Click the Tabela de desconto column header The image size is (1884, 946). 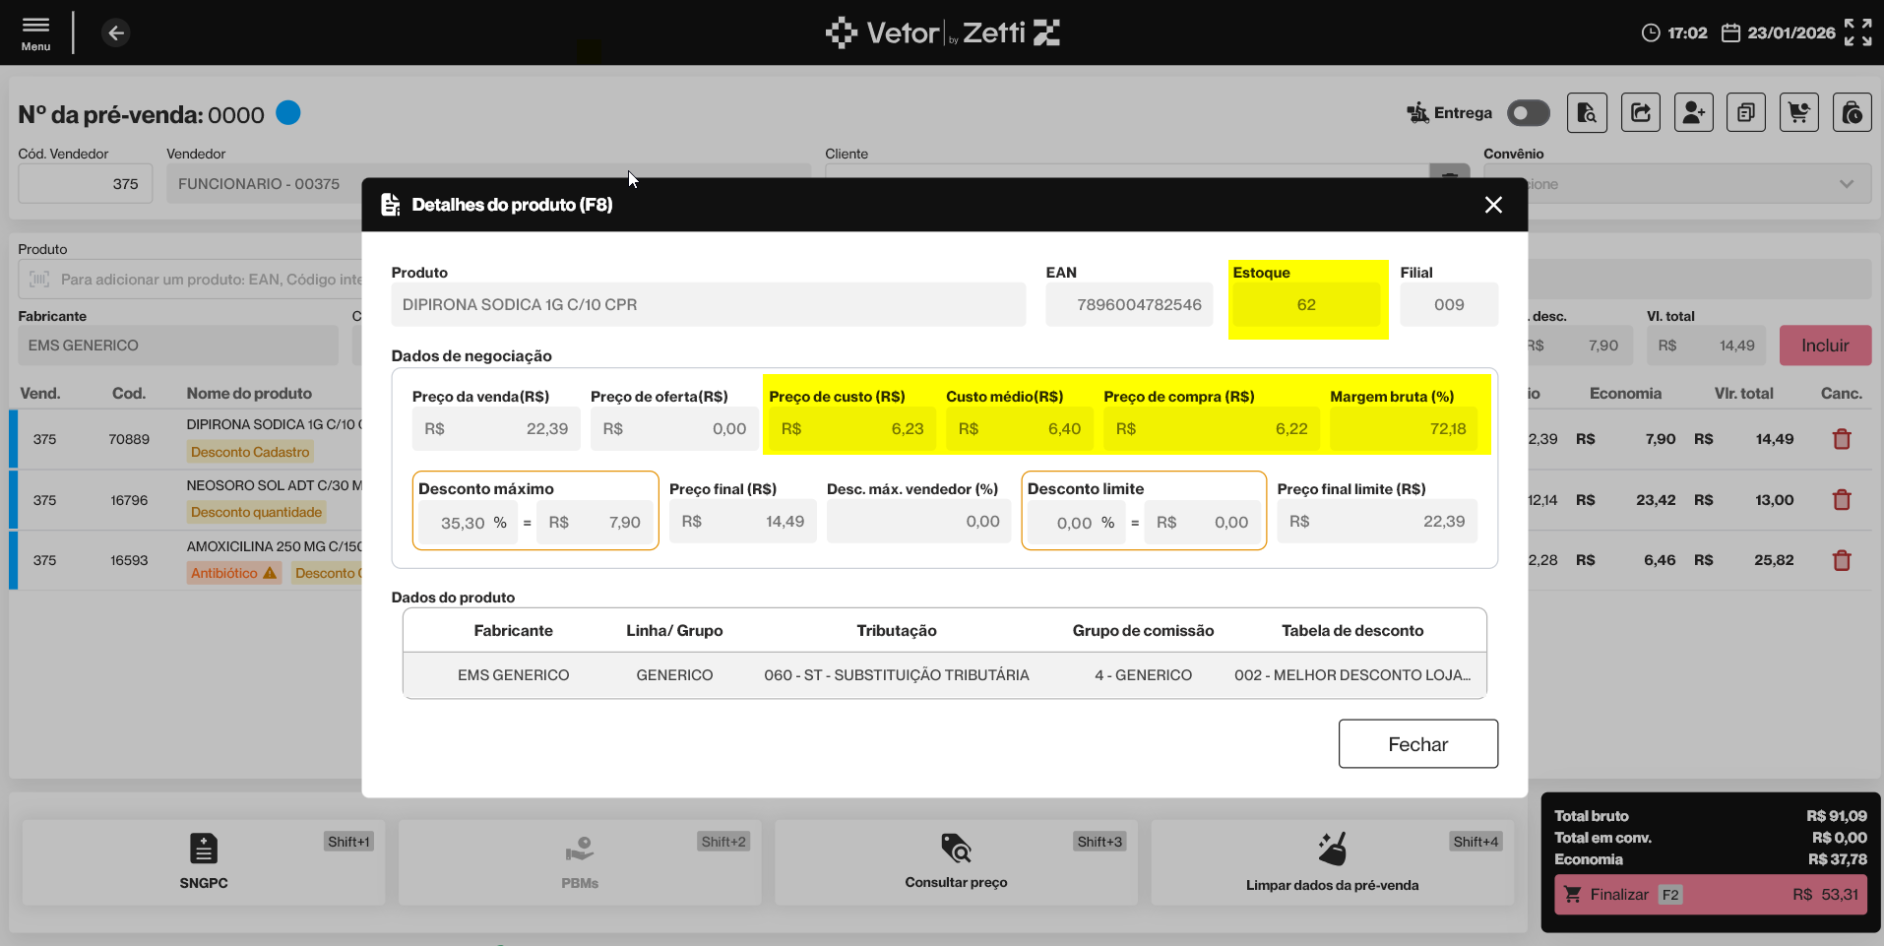tap(1352, 631)
